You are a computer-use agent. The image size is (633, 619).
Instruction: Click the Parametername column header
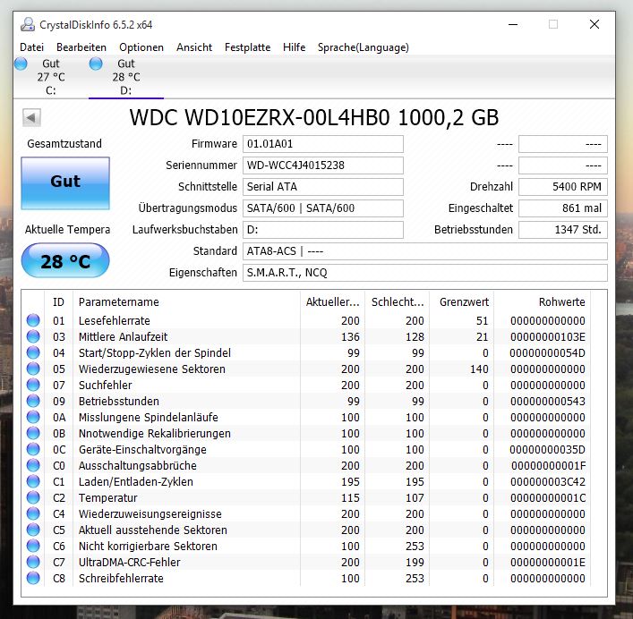[186, 302]
